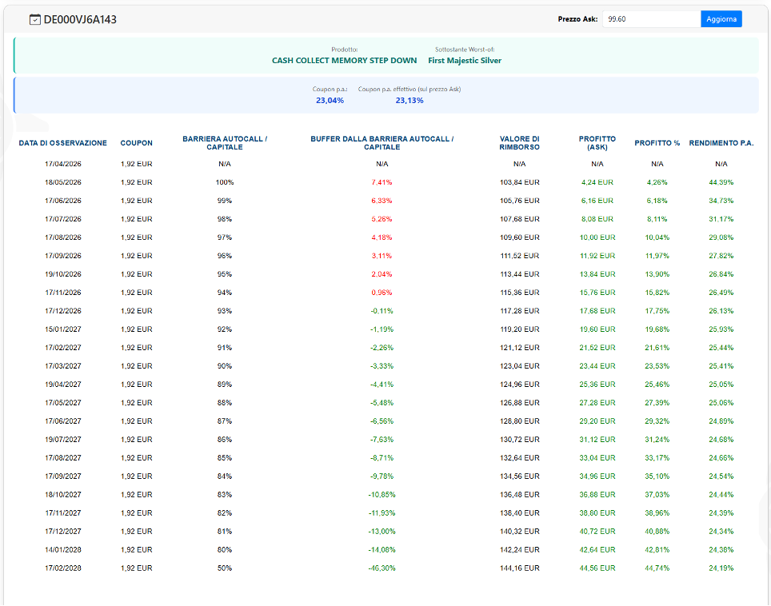
Task: Select the 17/02/2028 final observation date
Action: pyautogui.click(x=63, y=568)
